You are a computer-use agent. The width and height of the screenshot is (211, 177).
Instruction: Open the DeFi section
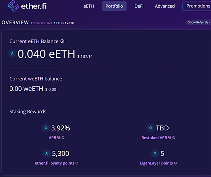pos(139,6)
